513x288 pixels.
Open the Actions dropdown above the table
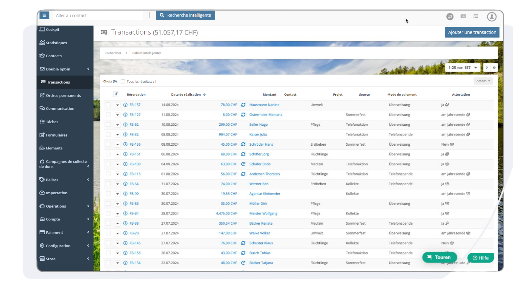(x=483, y=81)
